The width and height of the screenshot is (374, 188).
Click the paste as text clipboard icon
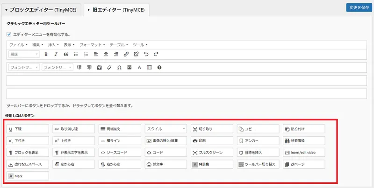pos(100,68)
